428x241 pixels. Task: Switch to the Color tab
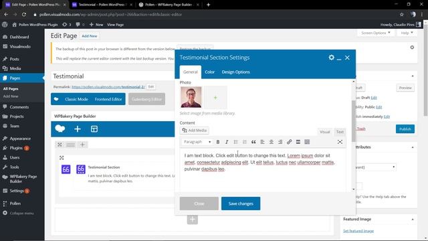pyautogui.click(x=209, y=72)
